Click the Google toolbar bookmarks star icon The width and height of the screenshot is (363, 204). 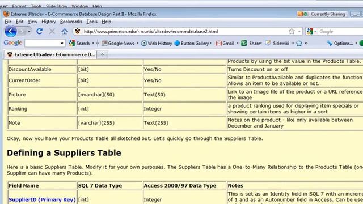click(x=299, y=43)
